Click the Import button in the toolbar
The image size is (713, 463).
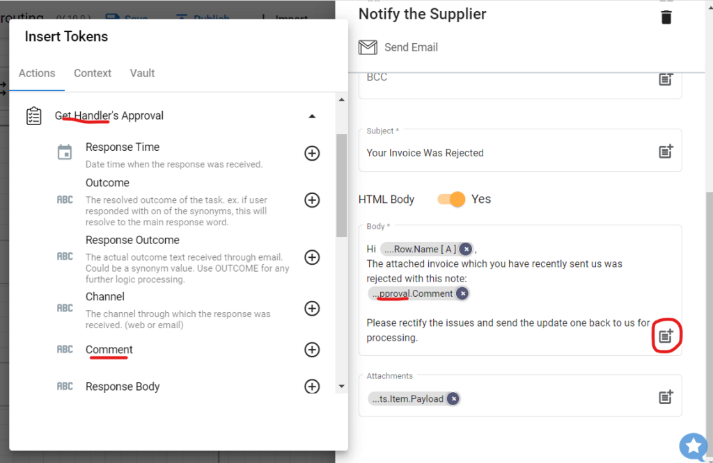(287, 17)
